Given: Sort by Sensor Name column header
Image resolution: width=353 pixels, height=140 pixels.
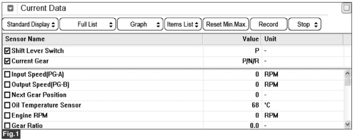Looking at the screenshot, I should (102, 39).
